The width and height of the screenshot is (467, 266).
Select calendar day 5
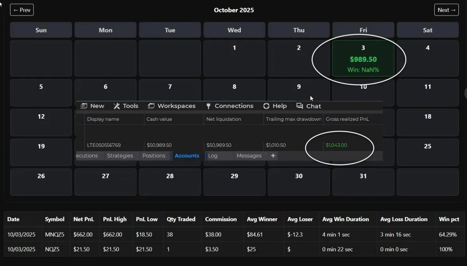41,92
